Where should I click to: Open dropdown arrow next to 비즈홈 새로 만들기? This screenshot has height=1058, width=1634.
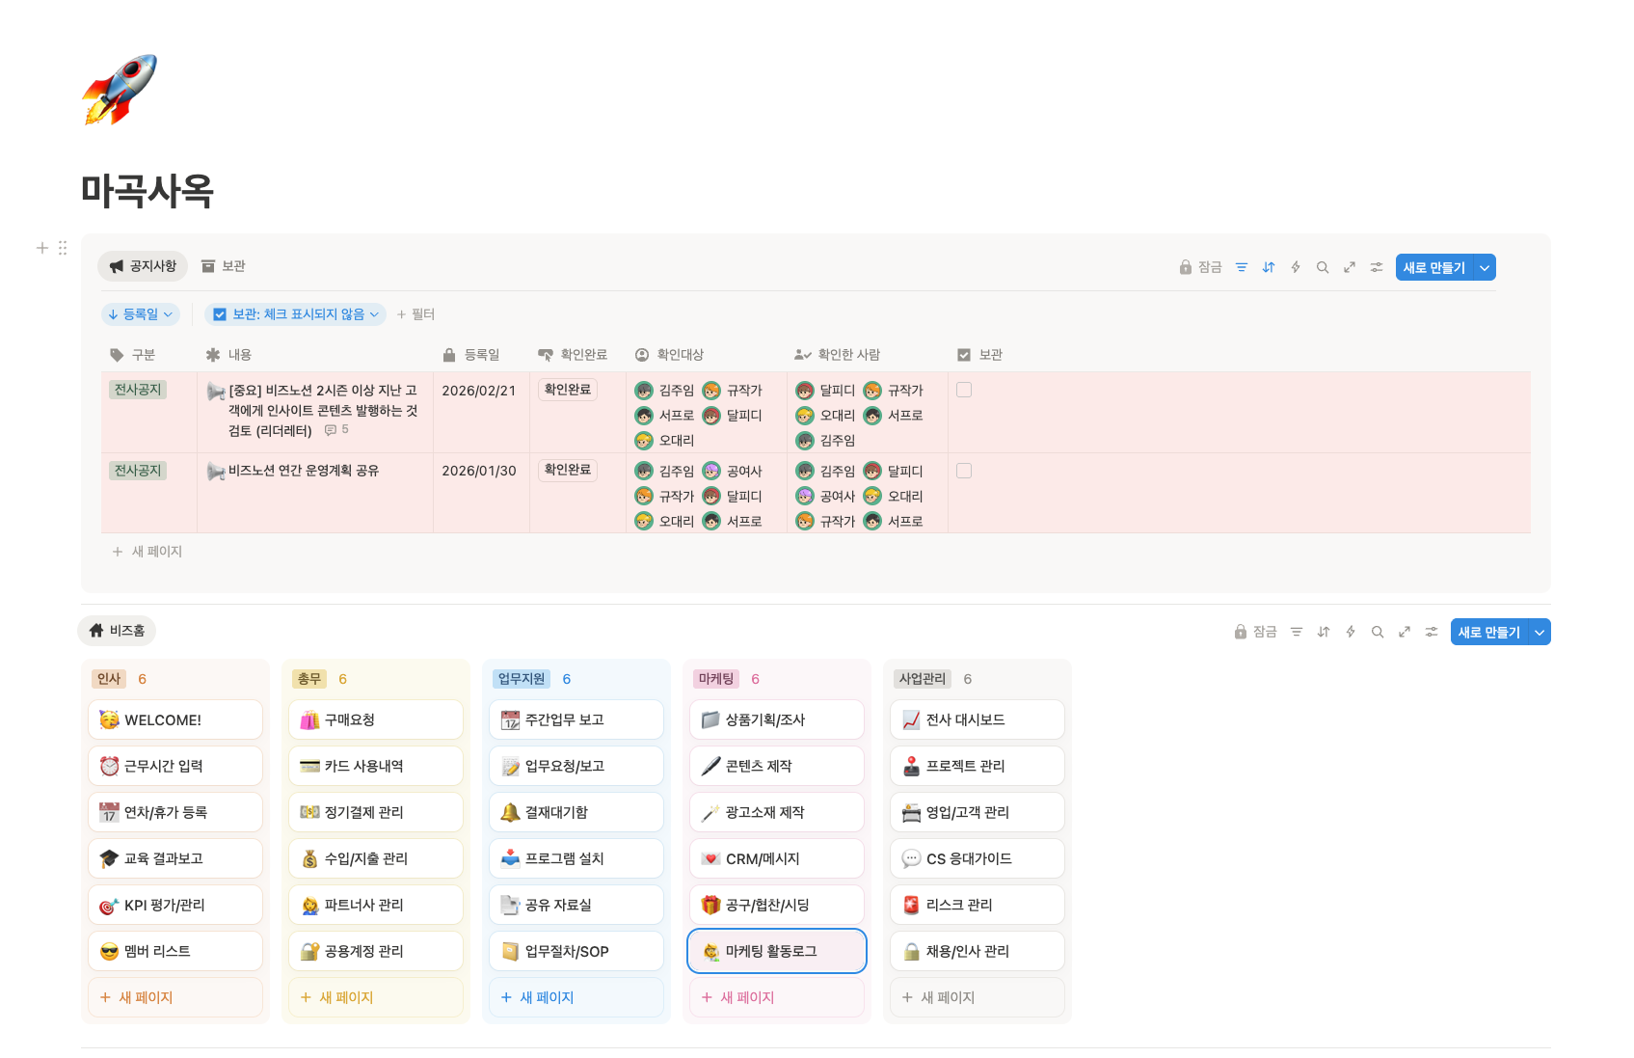coord(1540,632)
